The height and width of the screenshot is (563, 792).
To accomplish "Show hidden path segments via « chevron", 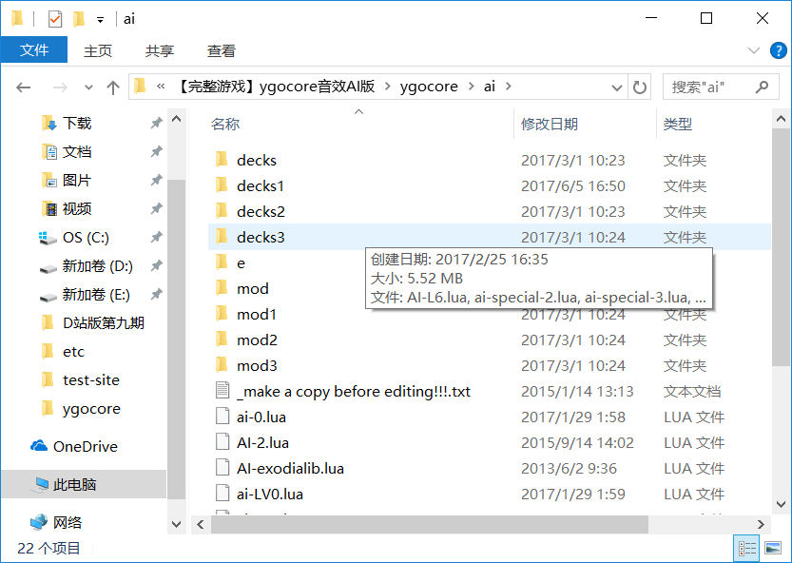I will click(161, 87).
